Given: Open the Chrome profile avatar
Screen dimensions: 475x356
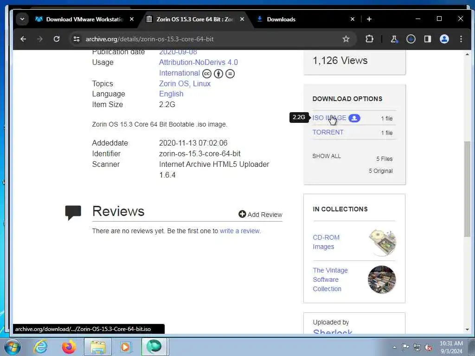Looking at the screenshot, I should click(444, 39).
